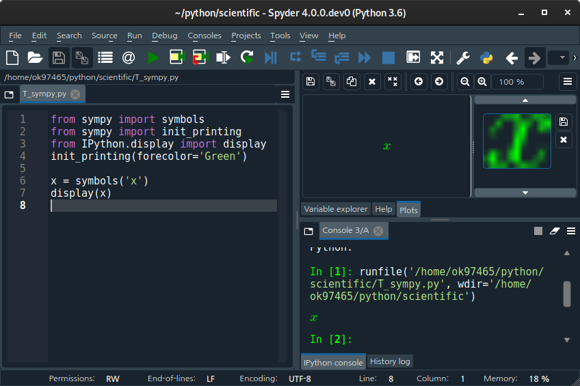Maximize current pane icon
Image resolution: width=580 pixels, height=386 pixels.
pyautogui.click(x=413, y=57)
